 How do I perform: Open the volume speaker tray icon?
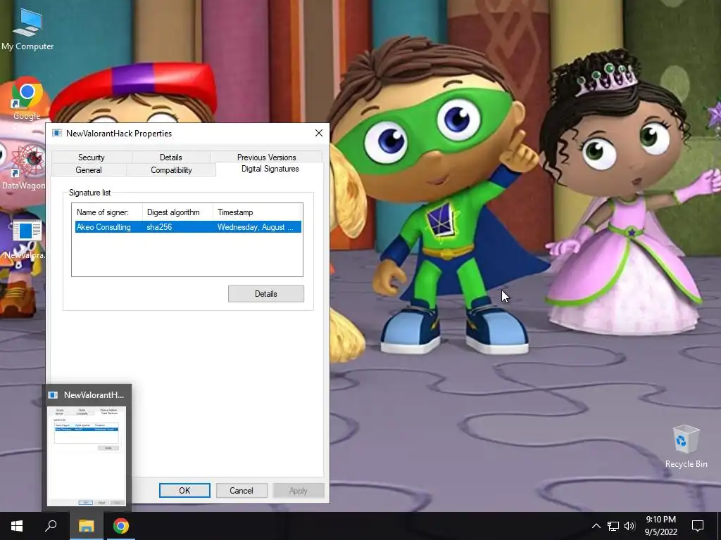click(629, 526)
